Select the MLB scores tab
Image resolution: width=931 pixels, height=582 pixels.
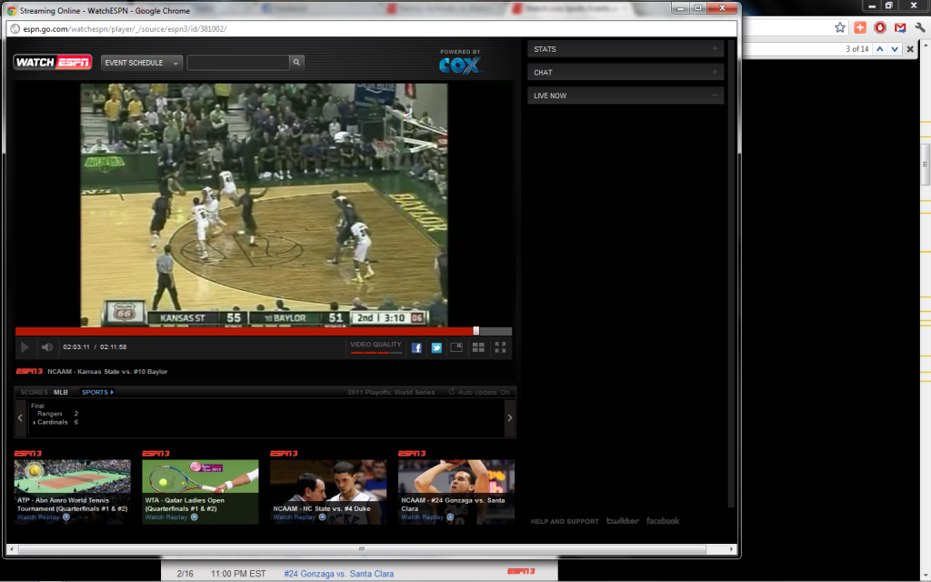[61, 392]
